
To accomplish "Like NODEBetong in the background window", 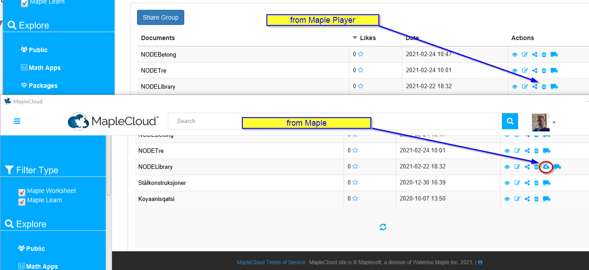I will (x=361, y=54).
